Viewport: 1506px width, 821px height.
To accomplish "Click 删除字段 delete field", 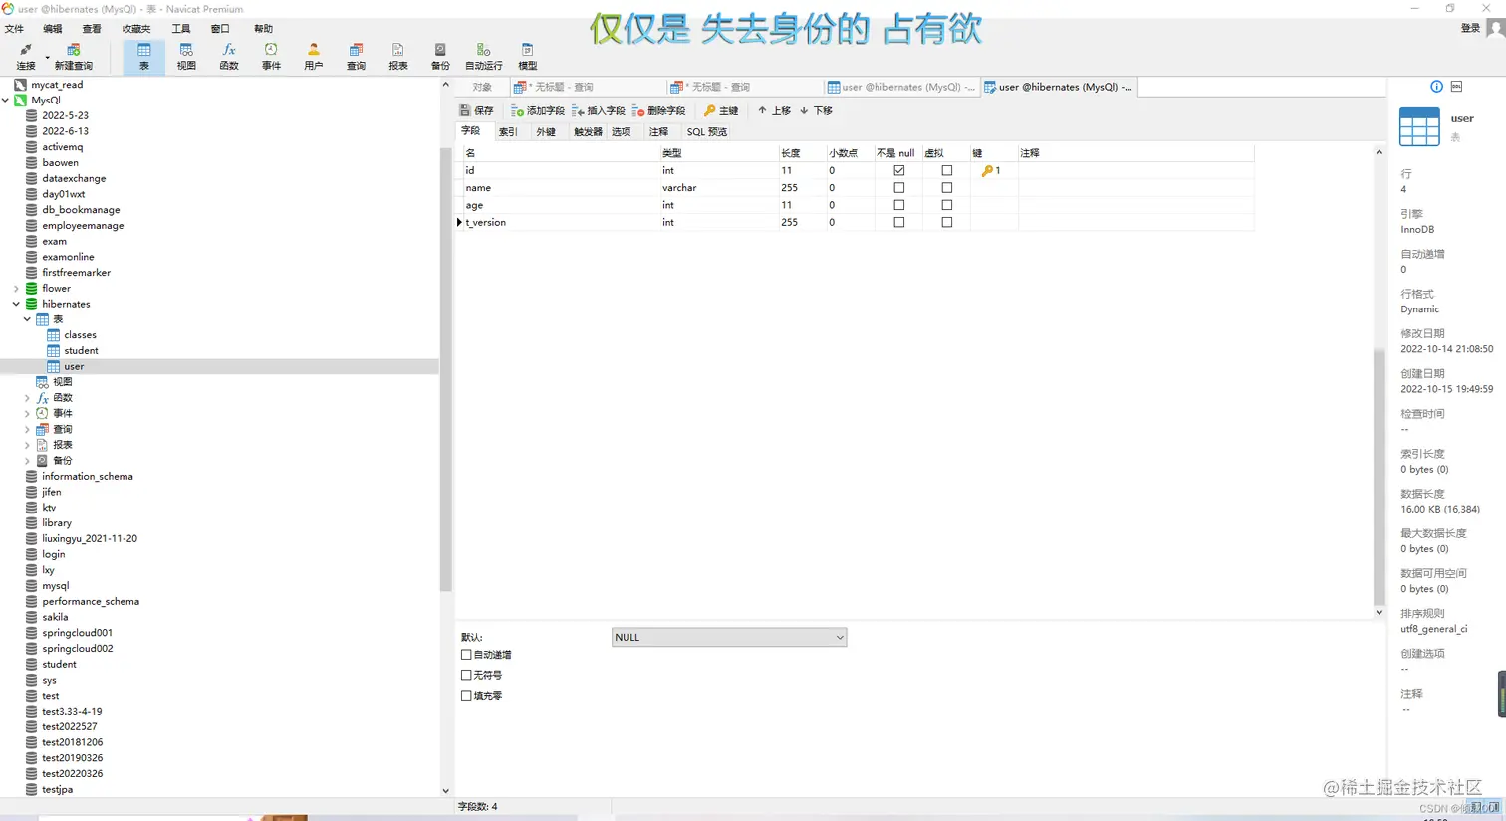I will [659, 110].
